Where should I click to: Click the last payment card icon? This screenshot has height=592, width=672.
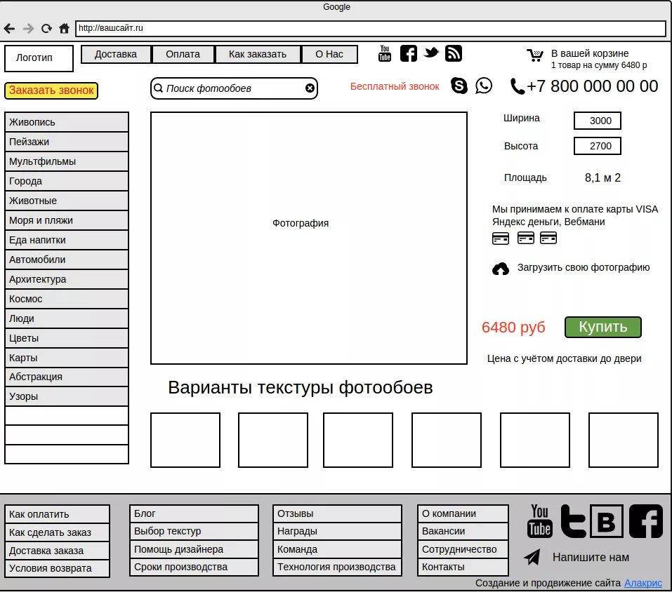[548, 238]
